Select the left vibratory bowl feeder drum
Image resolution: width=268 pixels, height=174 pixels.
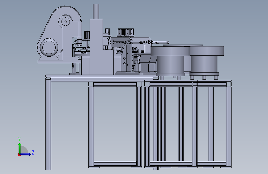pos(170,60)
